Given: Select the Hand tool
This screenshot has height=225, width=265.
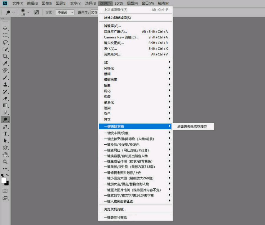Looking at the screenshot, I should (5, 155).
